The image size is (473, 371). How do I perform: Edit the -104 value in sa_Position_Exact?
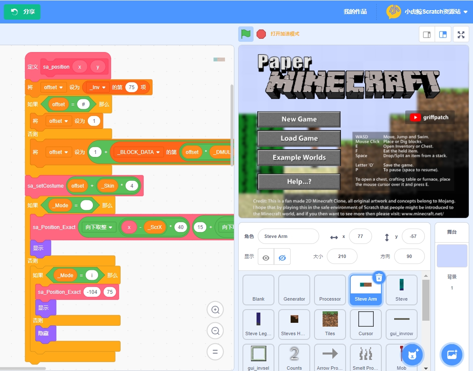tap(92, 292)
